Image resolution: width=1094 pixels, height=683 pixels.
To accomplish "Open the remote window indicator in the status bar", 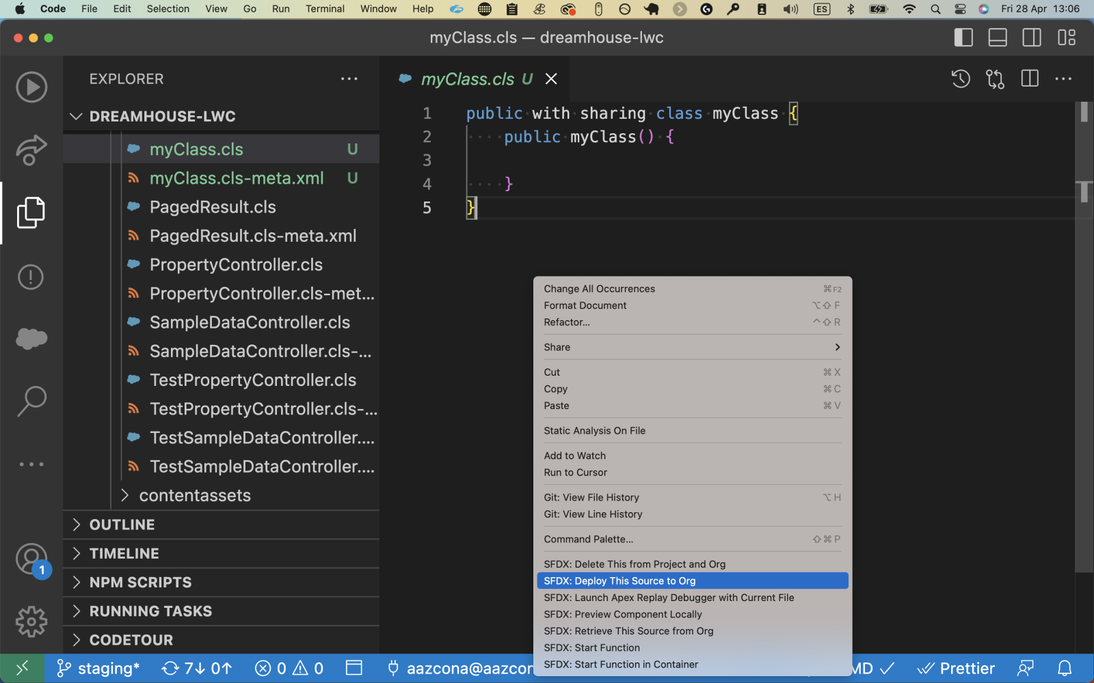I will pos(23,668).
